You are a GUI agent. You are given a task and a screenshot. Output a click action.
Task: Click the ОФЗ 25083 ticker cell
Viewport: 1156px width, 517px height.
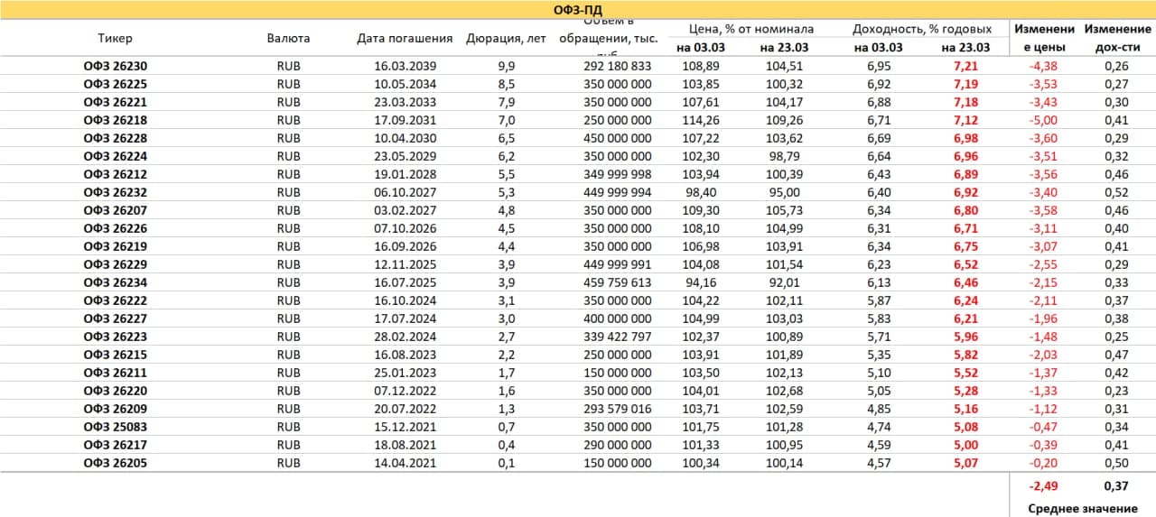115,427
